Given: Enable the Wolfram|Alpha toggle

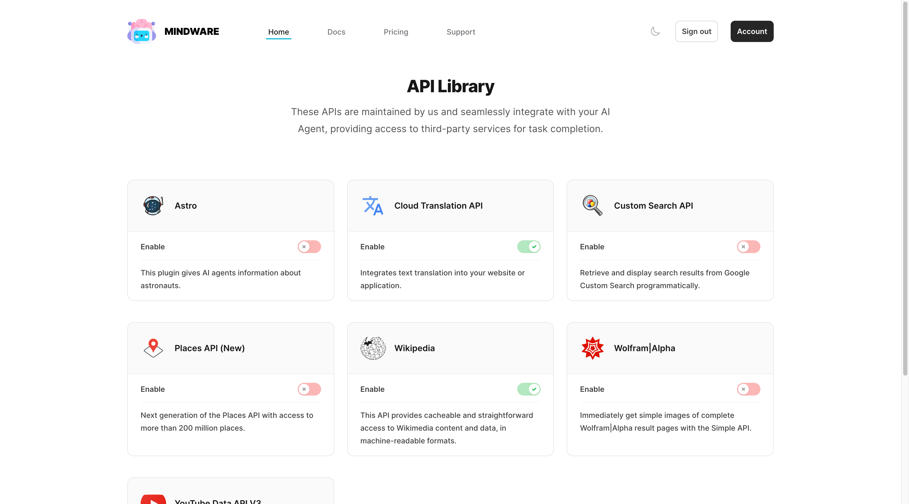Looking at the screenshot, I should point(748,389).
